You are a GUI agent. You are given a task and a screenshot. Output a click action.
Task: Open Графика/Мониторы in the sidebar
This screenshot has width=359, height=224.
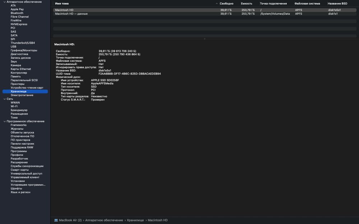tap(24, 50)
